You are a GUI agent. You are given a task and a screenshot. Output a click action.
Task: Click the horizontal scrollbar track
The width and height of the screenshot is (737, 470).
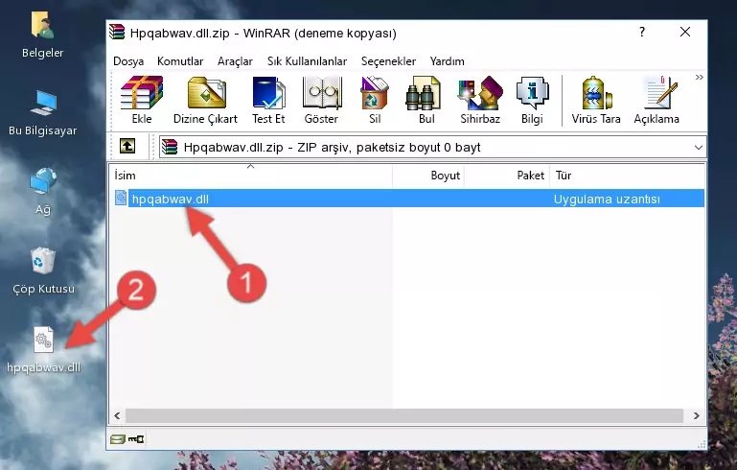click(x=404, y=415)
